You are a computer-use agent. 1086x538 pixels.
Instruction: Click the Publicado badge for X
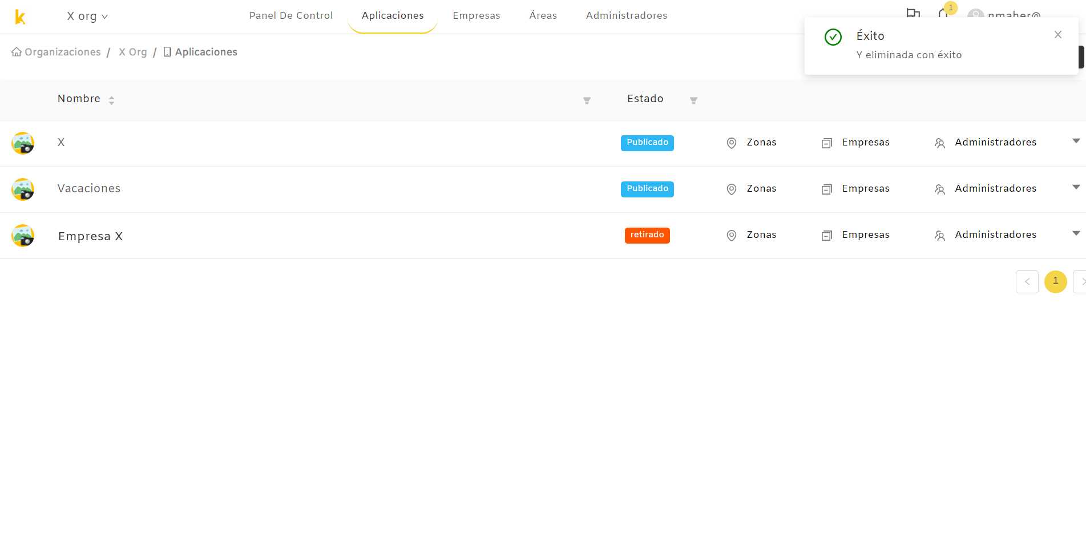click(647, 143)
